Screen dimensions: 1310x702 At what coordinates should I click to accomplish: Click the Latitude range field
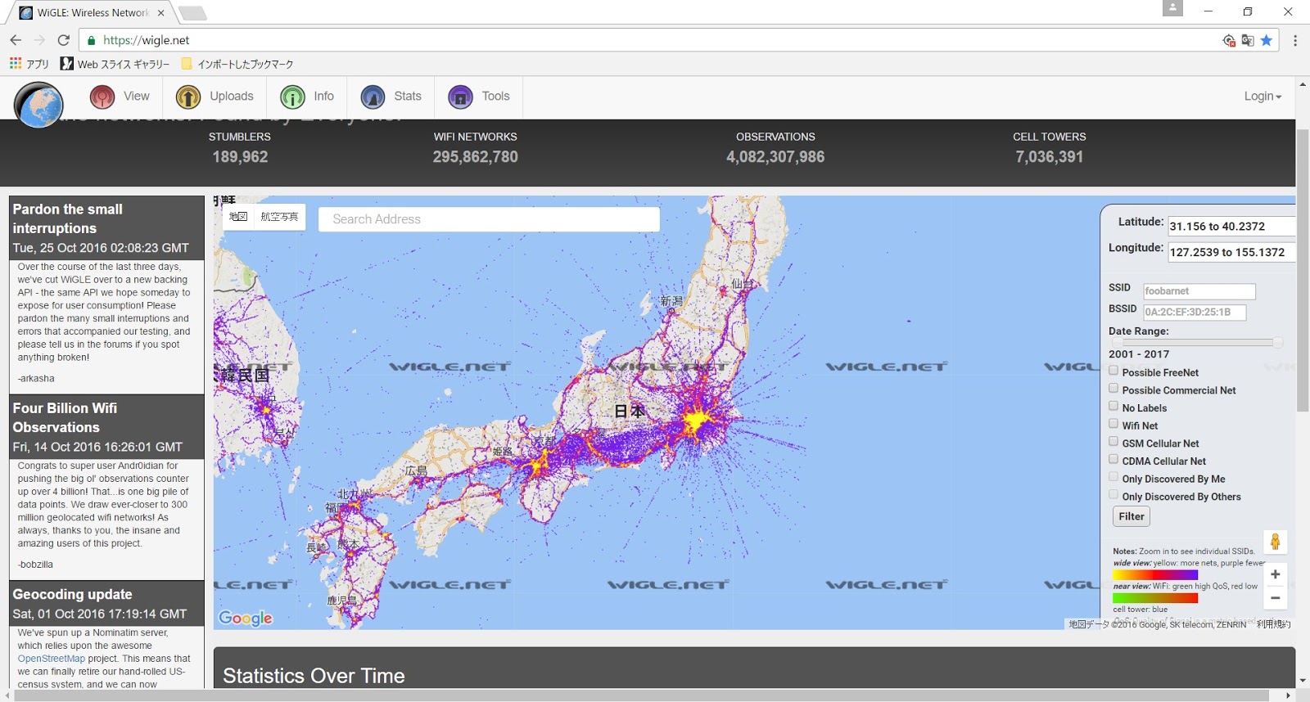coord(1231,227)
